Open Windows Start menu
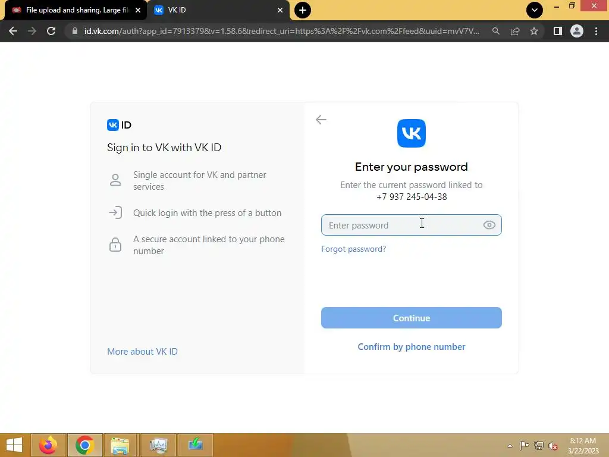Viewport: 609px width, 457px height. click(14, 445)
